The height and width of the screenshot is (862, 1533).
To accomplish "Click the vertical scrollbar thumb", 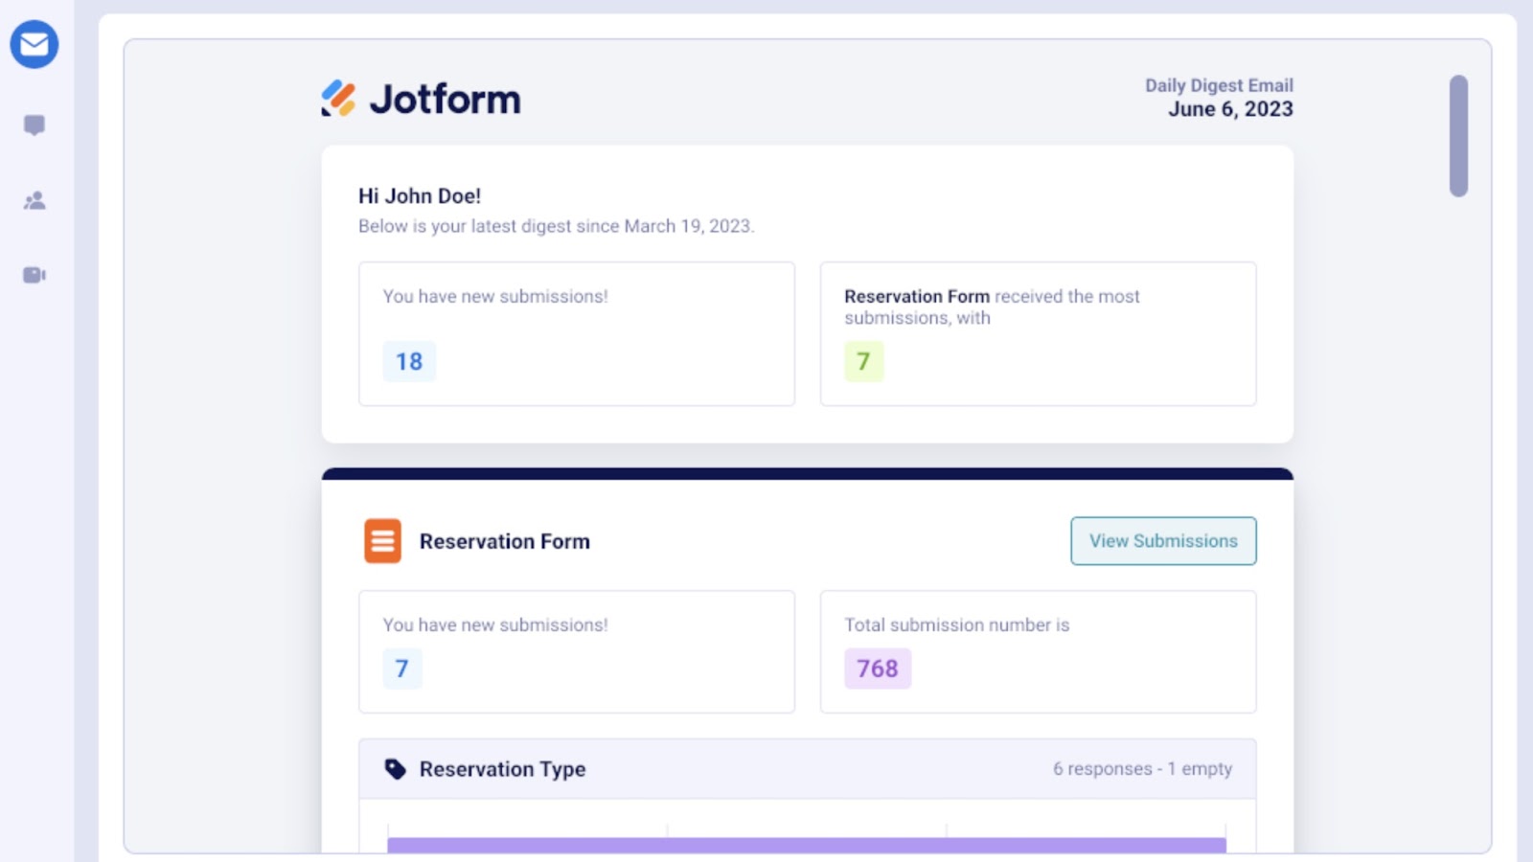I will tap(1458, 136).
